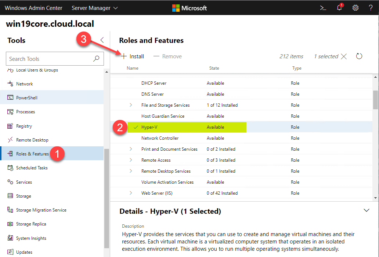Select the DHCP Server role row

coord(241,83)
